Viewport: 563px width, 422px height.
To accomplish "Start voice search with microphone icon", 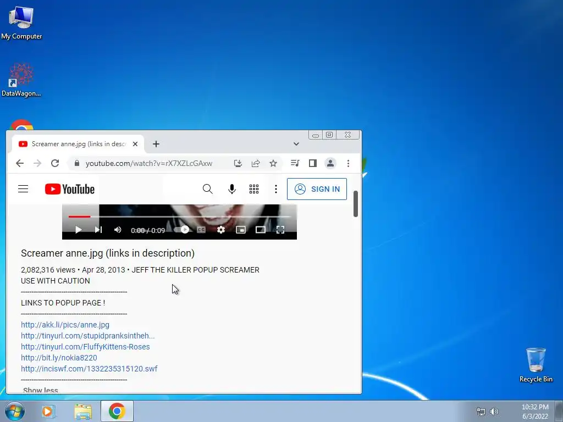I will pos(232,189).
